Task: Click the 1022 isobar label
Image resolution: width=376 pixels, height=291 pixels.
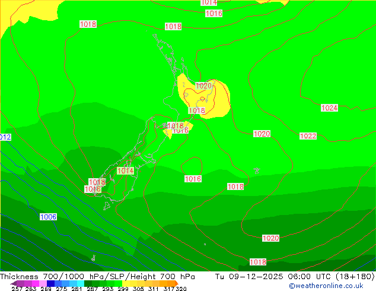Action: (308, 136)
